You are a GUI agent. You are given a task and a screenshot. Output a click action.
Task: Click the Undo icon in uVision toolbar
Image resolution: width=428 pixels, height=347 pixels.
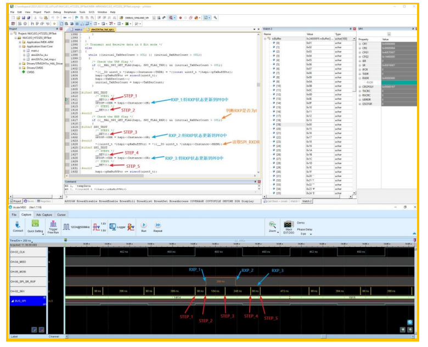53,18
